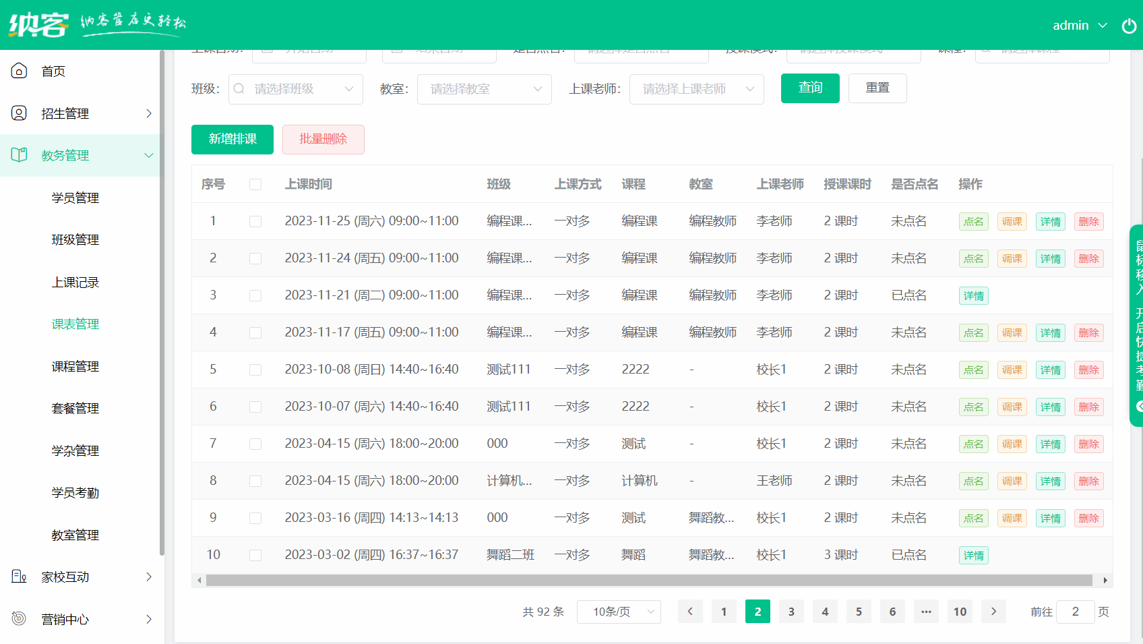
Task: Open the 10条/页 page size dropdown
Action: [619, 612]
